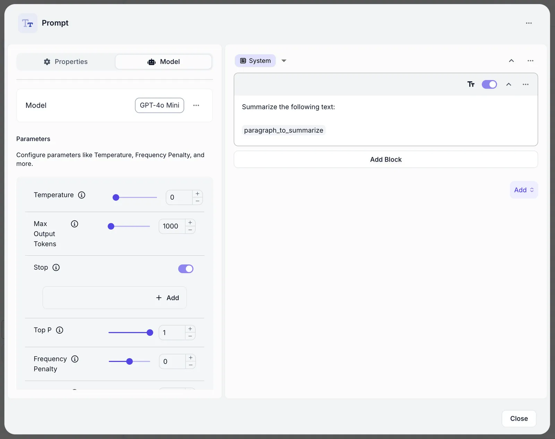Click the 'Summarize the following text:' line
Image resolution: width=555 pixels, height=439 pixels.
pos(288,107)
